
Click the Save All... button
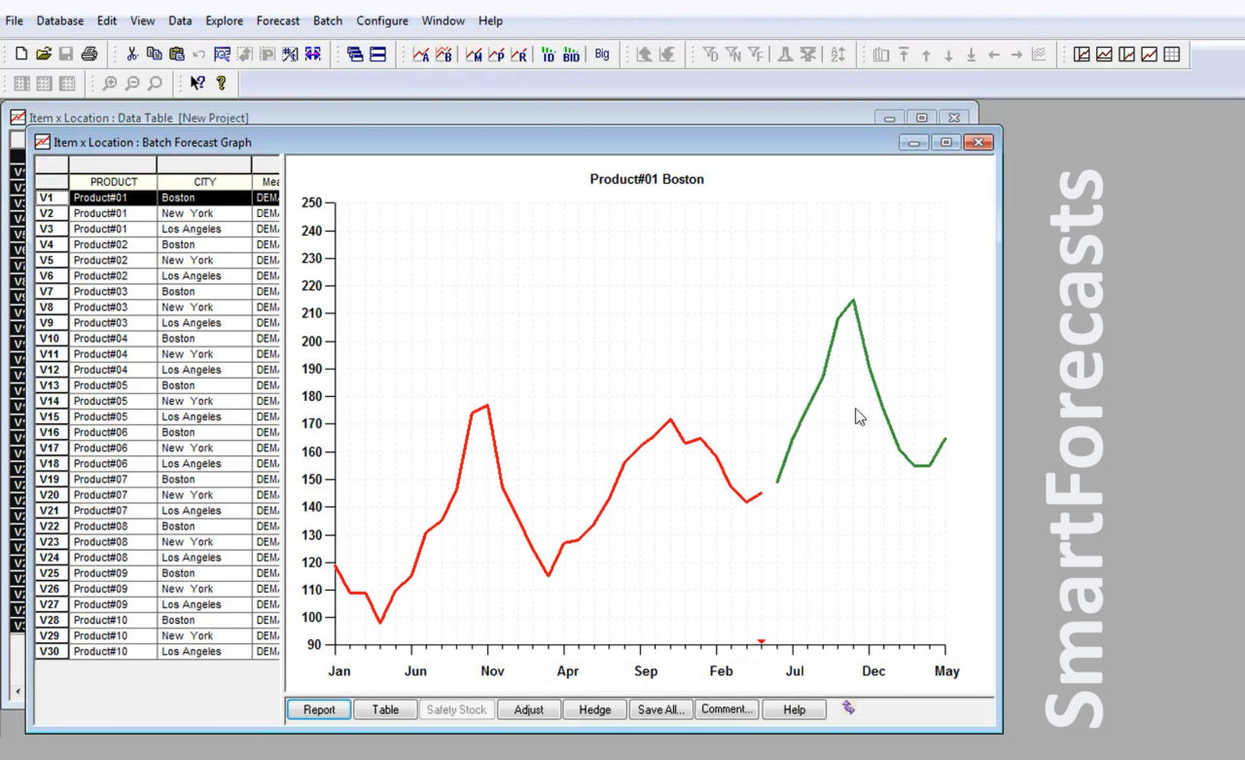(x=660, y=709)
